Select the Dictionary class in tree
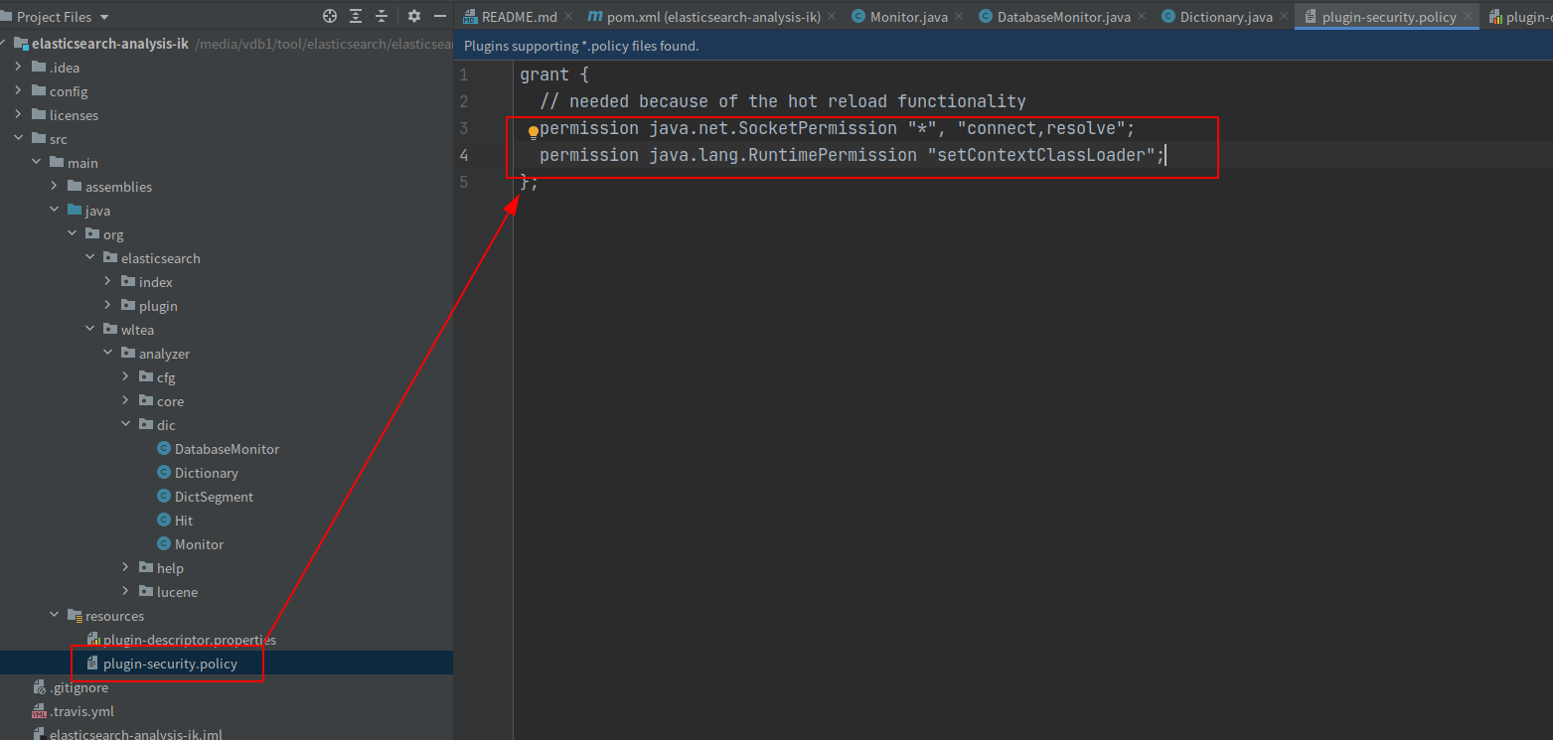Image resolution: width=1553 pixels, height=740 pixels. pos(207,473)
